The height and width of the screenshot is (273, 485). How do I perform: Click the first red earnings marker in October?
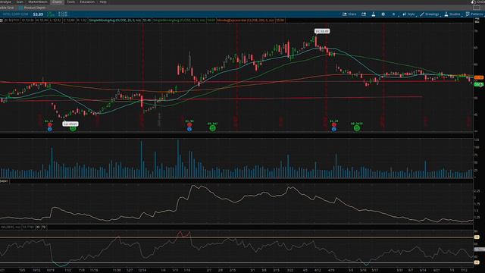(49, 124)
